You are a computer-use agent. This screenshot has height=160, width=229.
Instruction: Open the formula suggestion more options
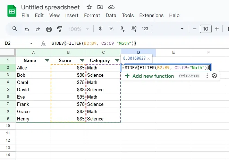(207, 76)
